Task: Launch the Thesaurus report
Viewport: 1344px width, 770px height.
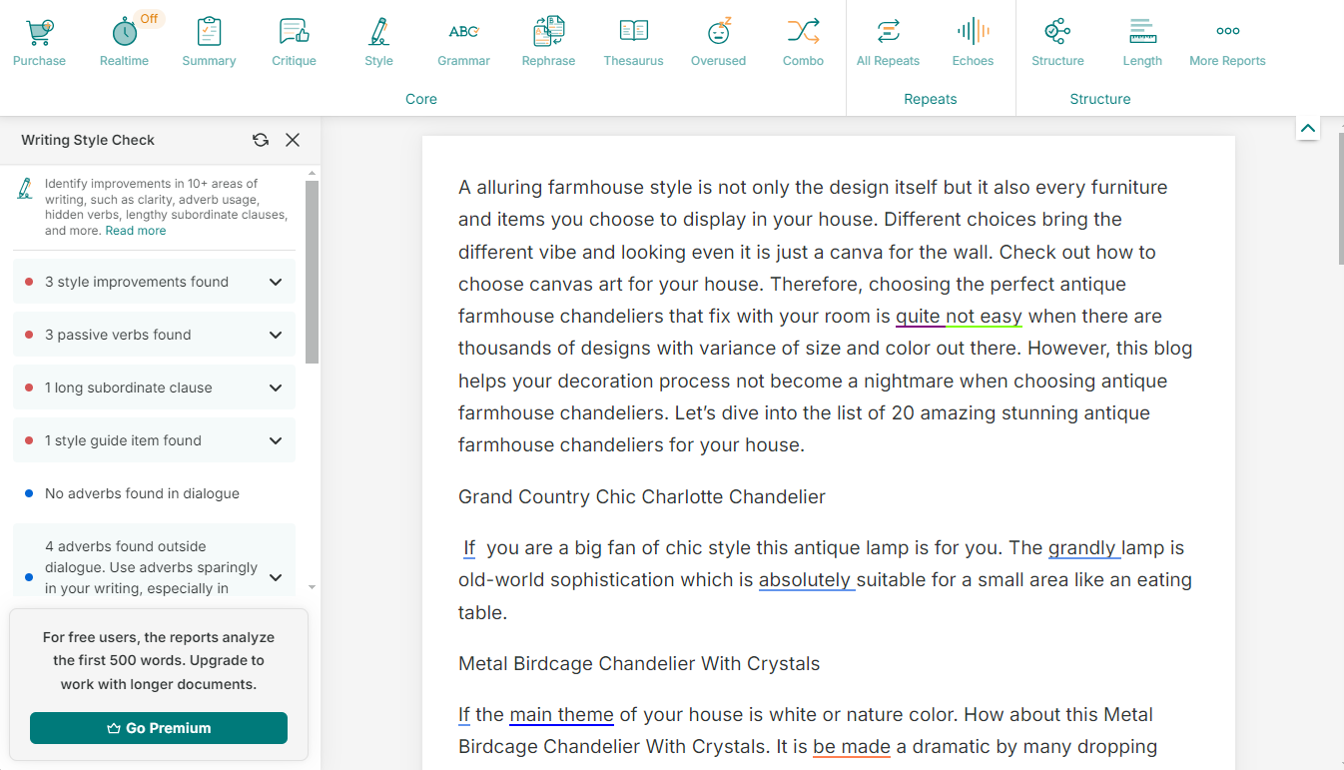Action: (633, 33)
